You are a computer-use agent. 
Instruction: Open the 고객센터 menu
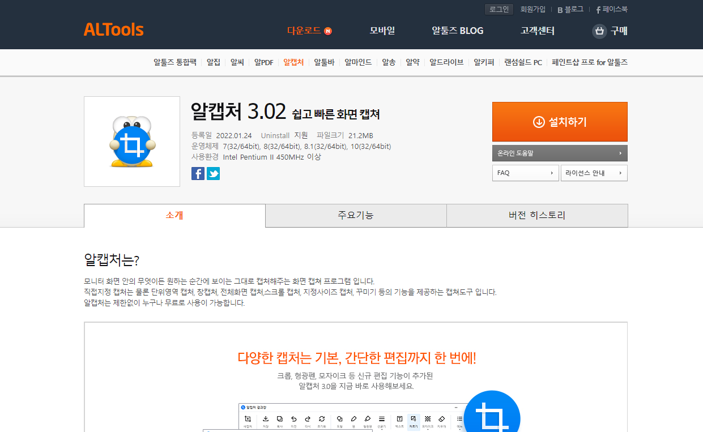coord(538,31)
